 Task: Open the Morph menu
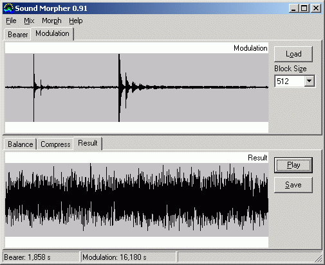click(x=51, y=21)
